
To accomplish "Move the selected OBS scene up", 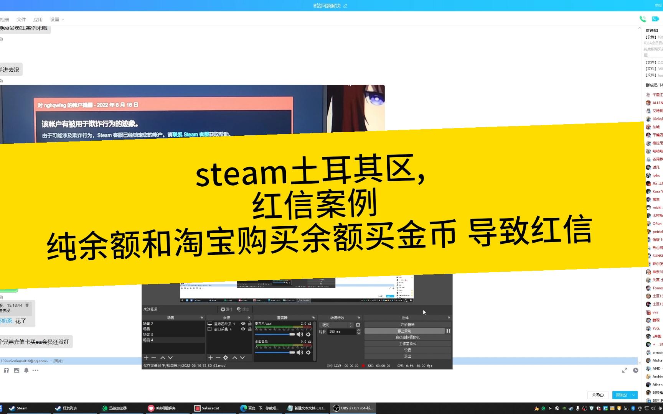I will (163, 358).
